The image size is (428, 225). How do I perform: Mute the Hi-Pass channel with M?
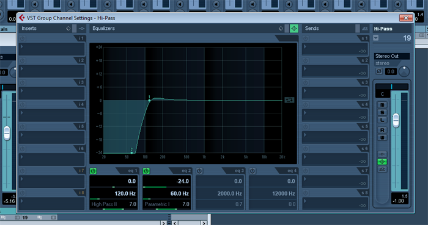coord(382,105)
